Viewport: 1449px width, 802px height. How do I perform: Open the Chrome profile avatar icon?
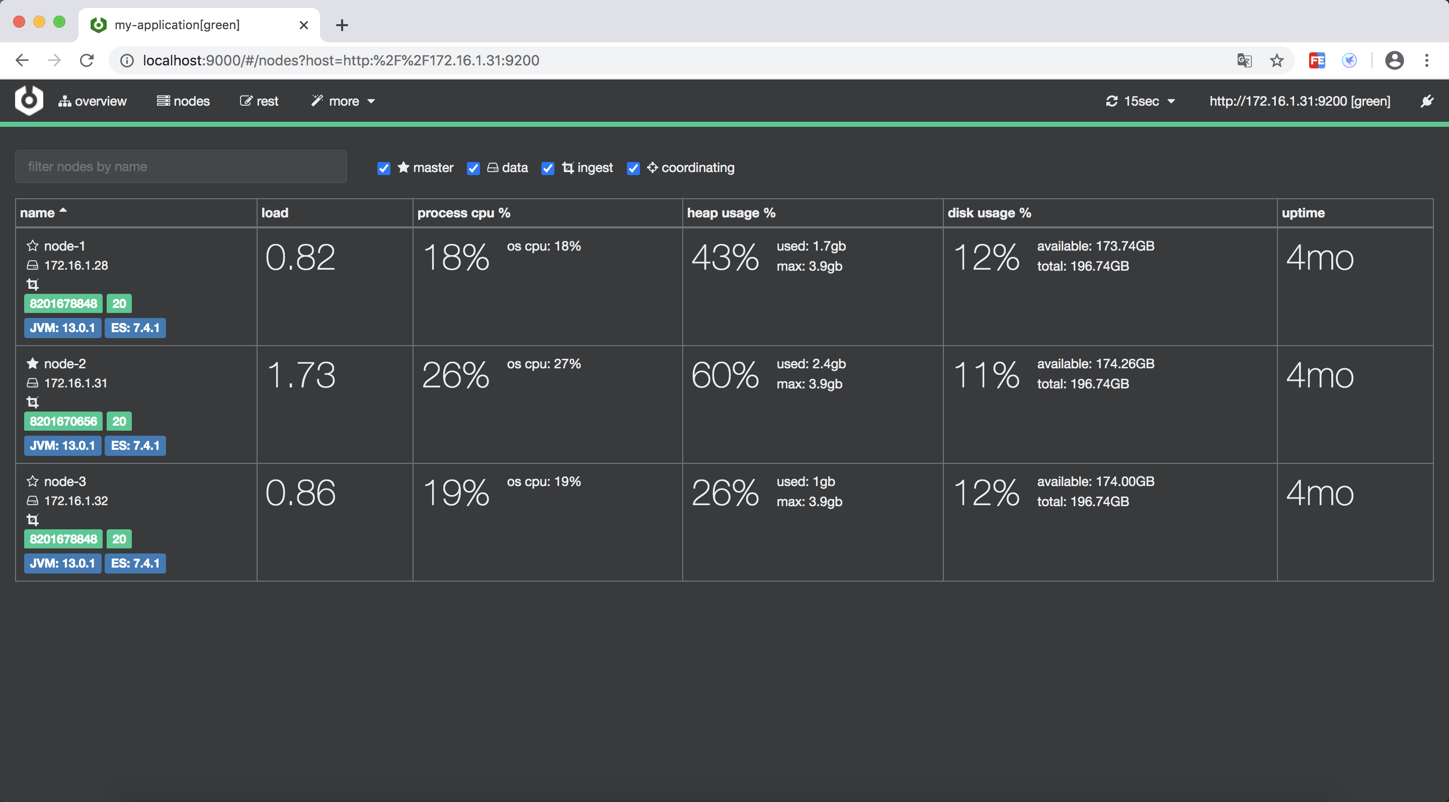(1394, 60)
